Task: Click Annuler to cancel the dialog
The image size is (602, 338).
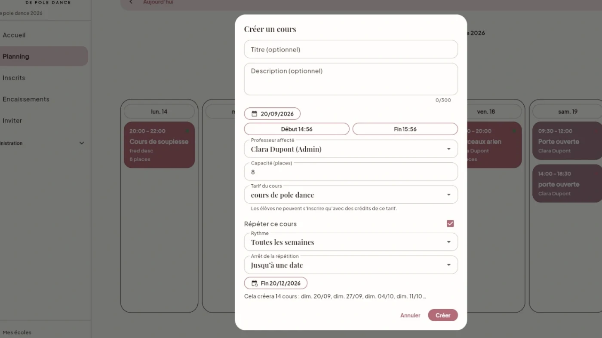Action: (x=410, y=315)
